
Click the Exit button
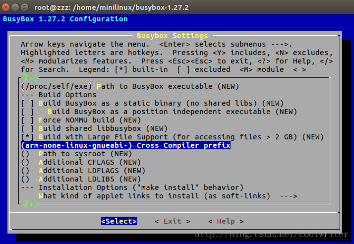(173, 221)
